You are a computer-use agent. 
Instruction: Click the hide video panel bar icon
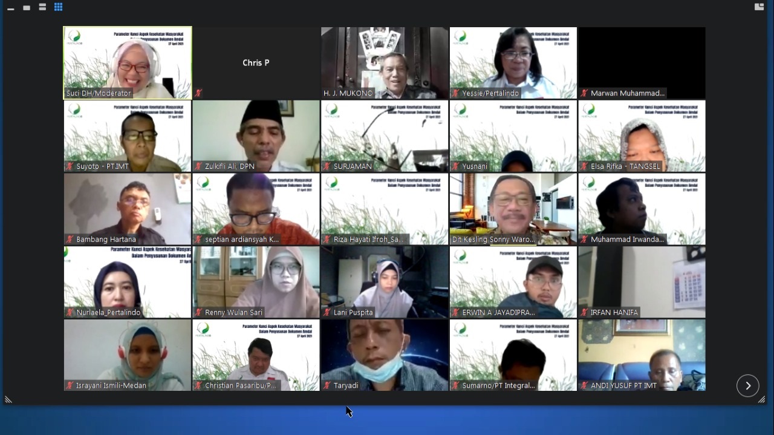[x=11, y=8]
